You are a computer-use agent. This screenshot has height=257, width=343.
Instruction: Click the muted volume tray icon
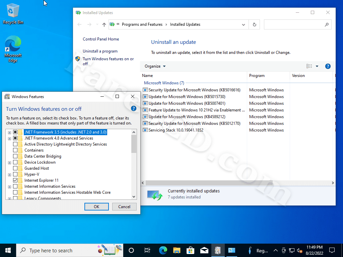click(299, 250)
